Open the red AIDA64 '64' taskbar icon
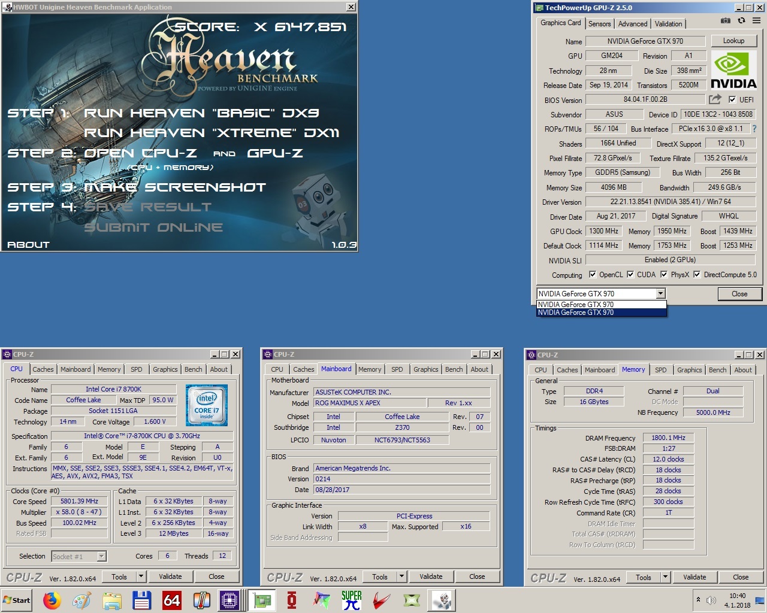The height and width of the screenshot is (613, 767). pos(172,600)
